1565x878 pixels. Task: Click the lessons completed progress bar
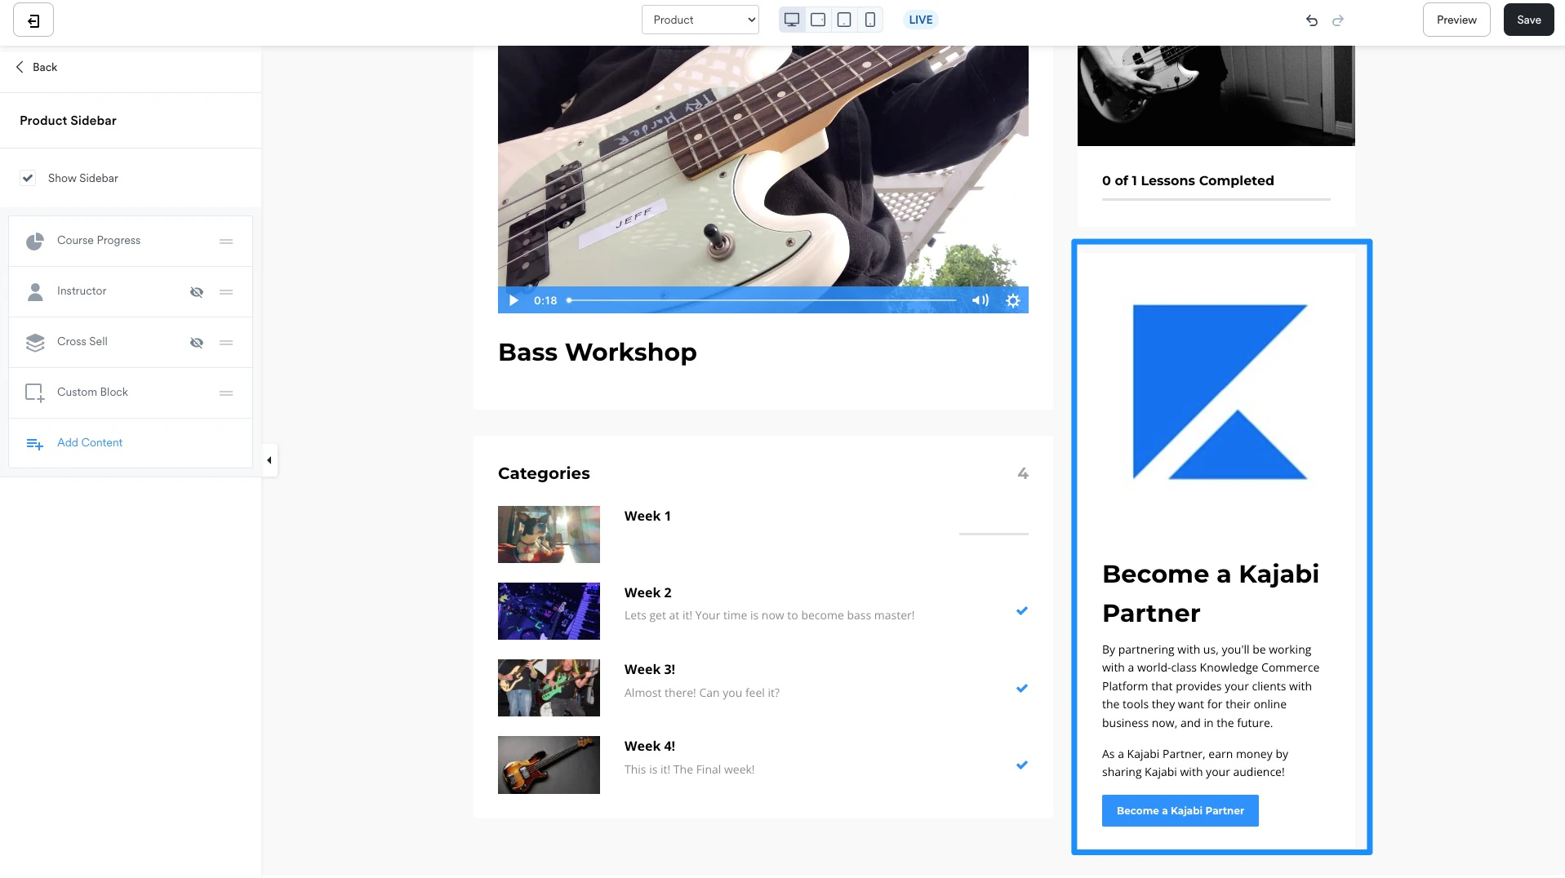click(x=1216, y=199)
